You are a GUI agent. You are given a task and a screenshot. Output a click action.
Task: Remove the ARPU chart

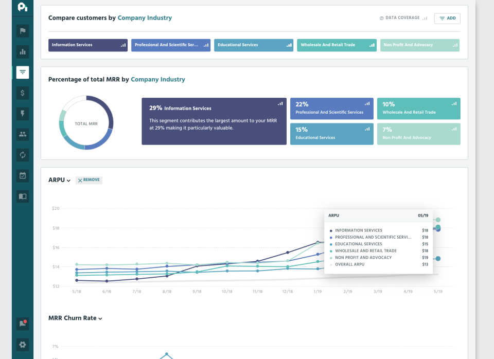89,180
